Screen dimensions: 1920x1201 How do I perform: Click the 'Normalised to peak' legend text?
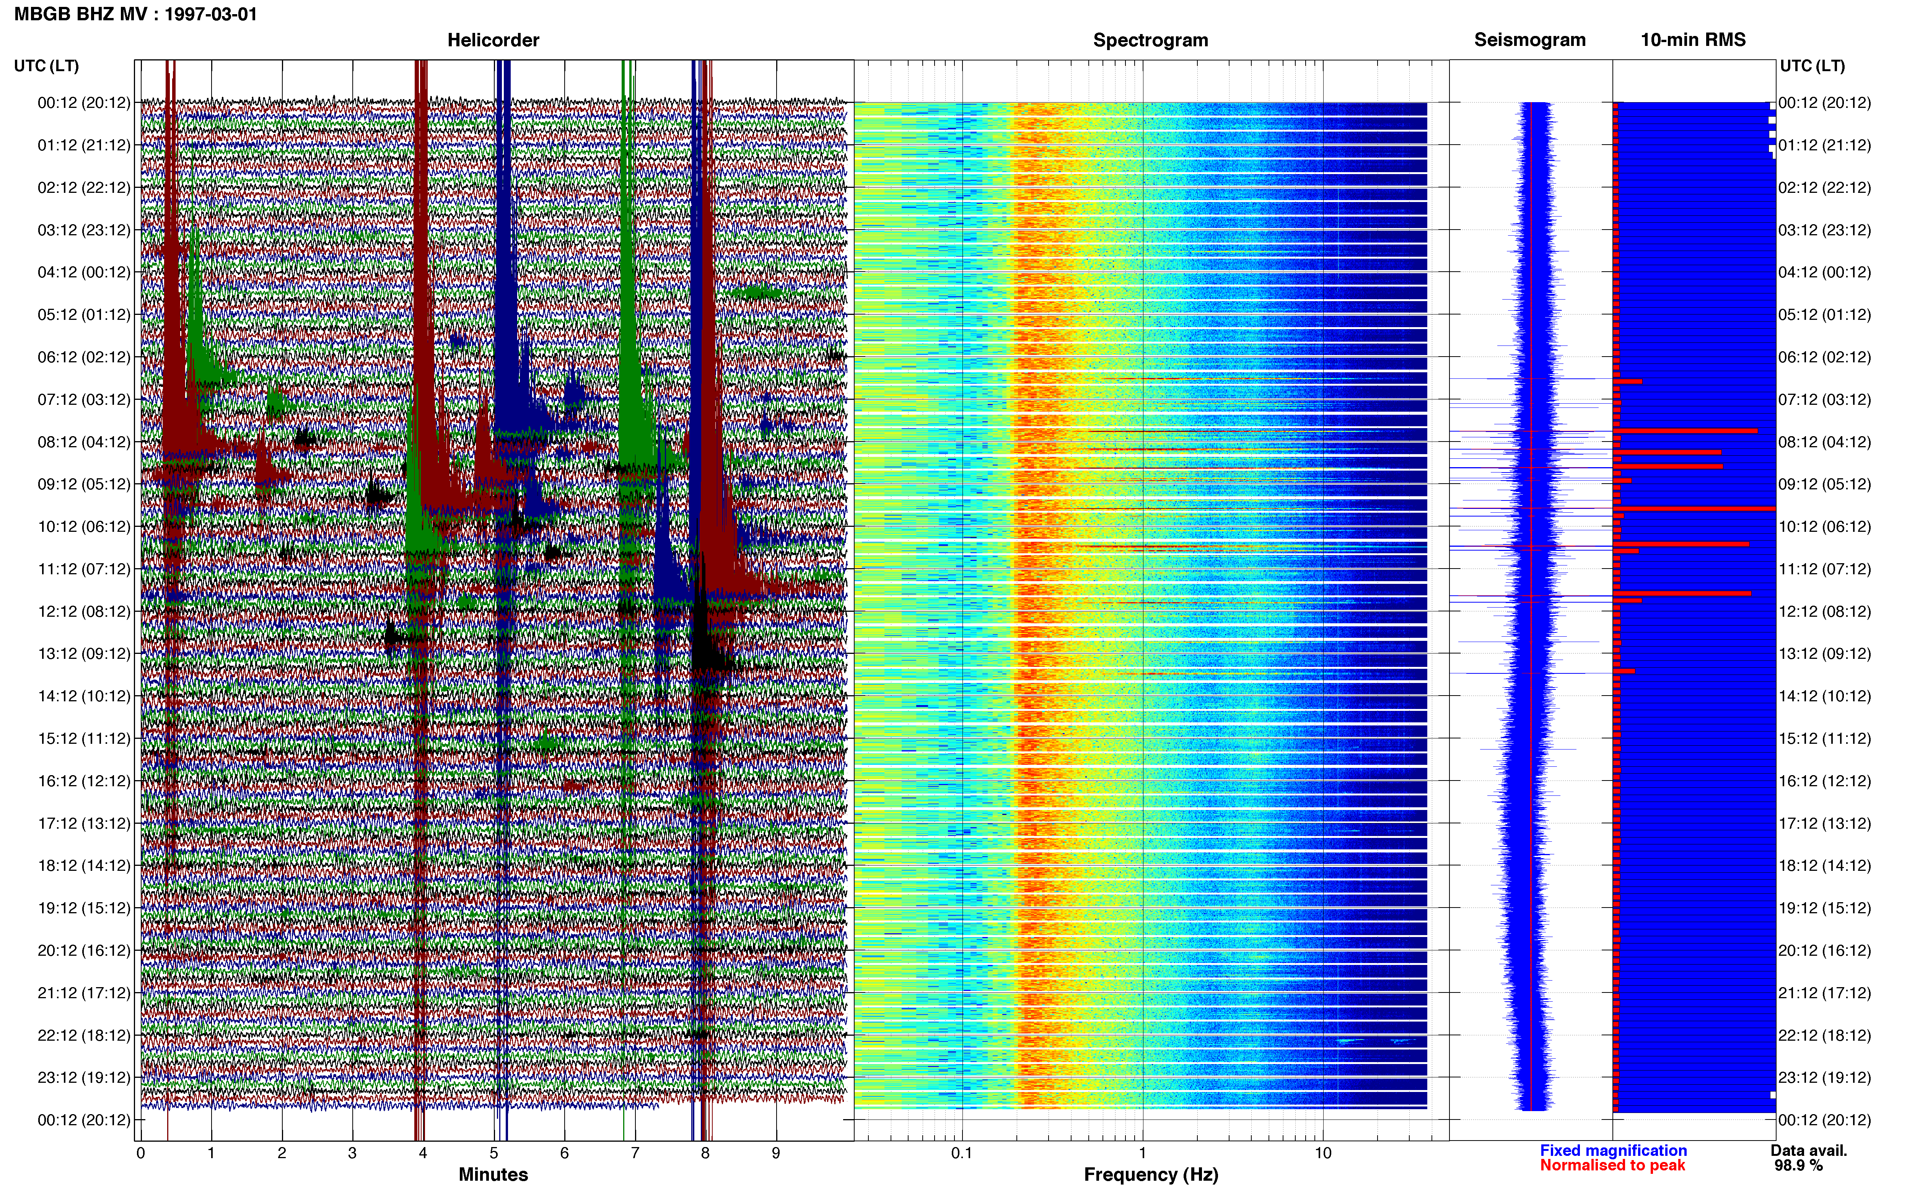[x=1612, y=1165]
